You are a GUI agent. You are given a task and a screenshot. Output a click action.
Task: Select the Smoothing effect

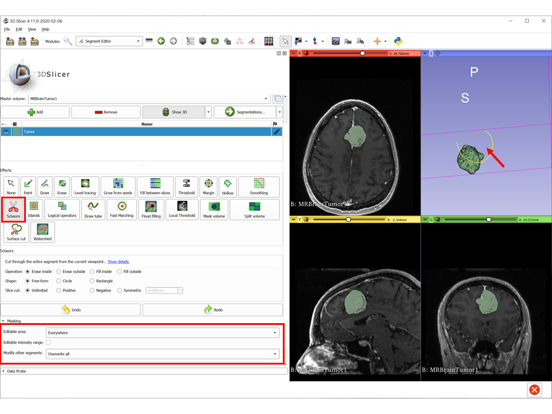[x=259, y=186]
